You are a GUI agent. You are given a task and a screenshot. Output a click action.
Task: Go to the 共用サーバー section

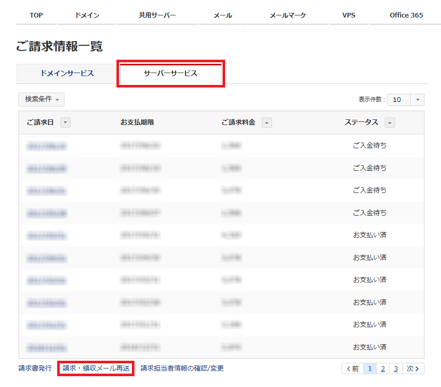[x=157, y=15]
